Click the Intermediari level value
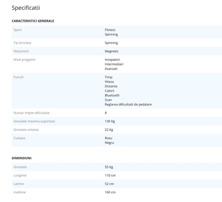The image size is (222, 202). click(x=114, y=64)
